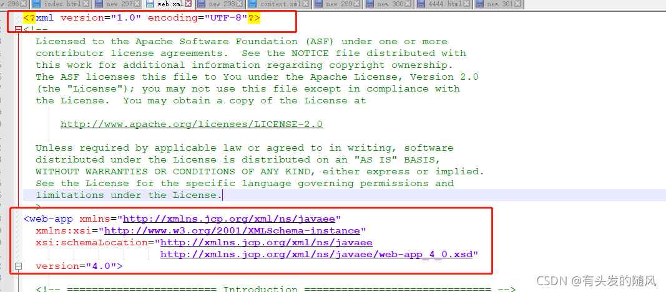Screen dimensions: 666x292
Task: Open the XMLSchema-instance URL
Action: coord(232,231)
